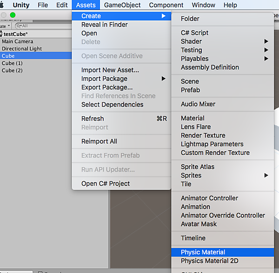Open the GameObject menu
The width and height of the screenshot is (279, 273).
(x=122, y=5)
